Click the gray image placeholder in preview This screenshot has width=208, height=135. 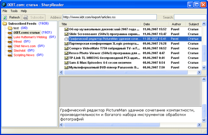coord(130,91)
